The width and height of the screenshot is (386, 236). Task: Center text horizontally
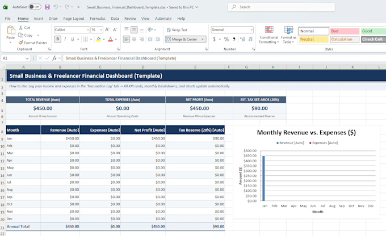(134, 39)
